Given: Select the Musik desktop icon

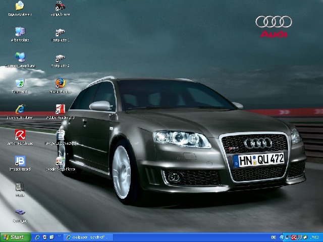Looking at the screenshot, I should (x=20, y=187).
